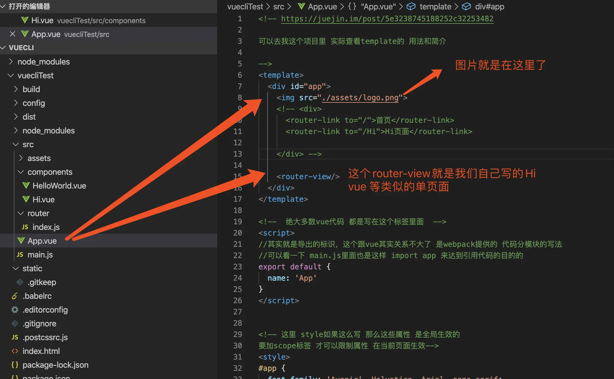This screenshot has height=379, width=614.
Task: Open Hi.vue from open editors list
Action: tap(42, 20)
